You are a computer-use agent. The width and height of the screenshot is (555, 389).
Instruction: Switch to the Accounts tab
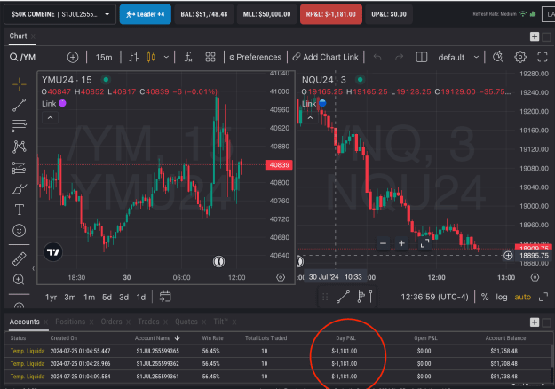(25, 322)
